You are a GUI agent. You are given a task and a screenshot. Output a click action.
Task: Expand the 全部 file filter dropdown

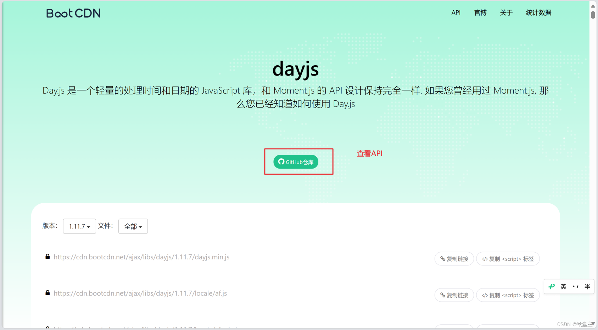point(133,226)
